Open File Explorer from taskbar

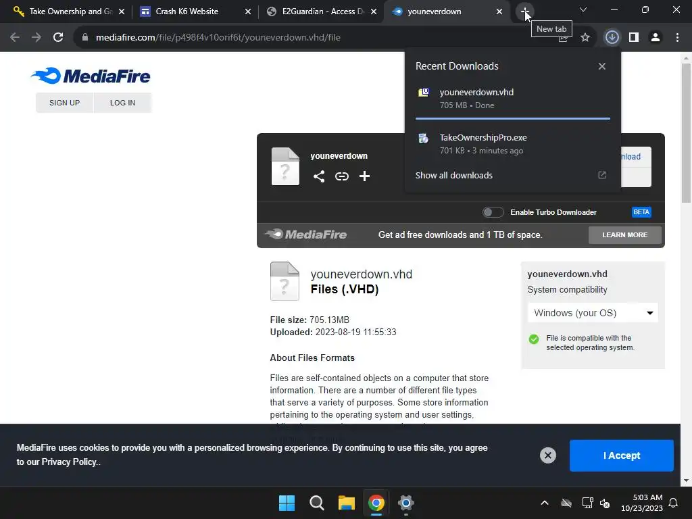347,503
